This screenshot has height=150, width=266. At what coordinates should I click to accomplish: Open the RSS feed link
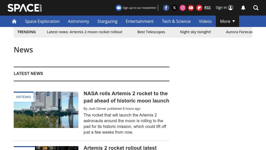coord(208,8)
